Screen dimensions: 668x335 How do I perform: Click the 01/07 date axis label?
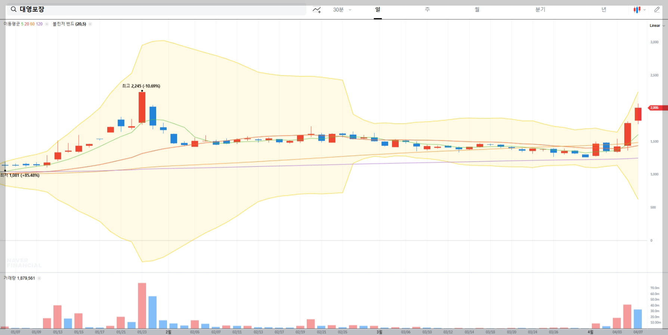click(15, 332)
